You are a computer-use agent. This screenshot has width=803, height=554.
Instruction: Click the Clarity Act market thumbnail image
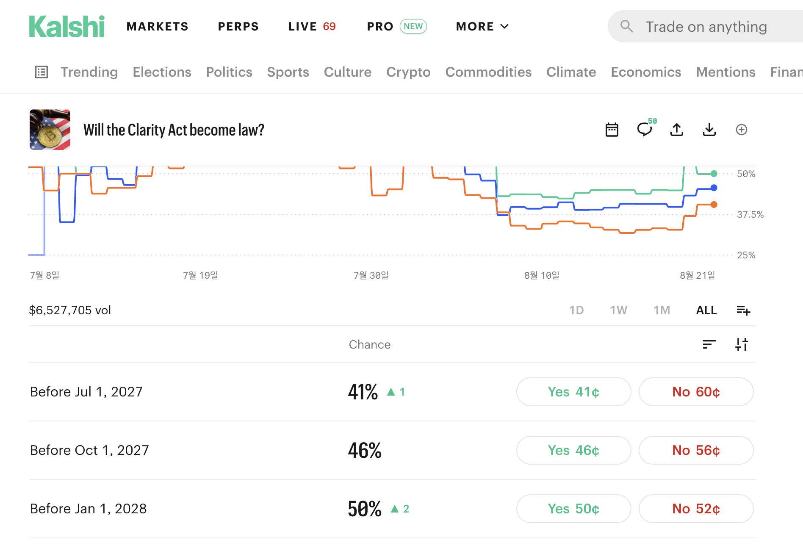50,130
